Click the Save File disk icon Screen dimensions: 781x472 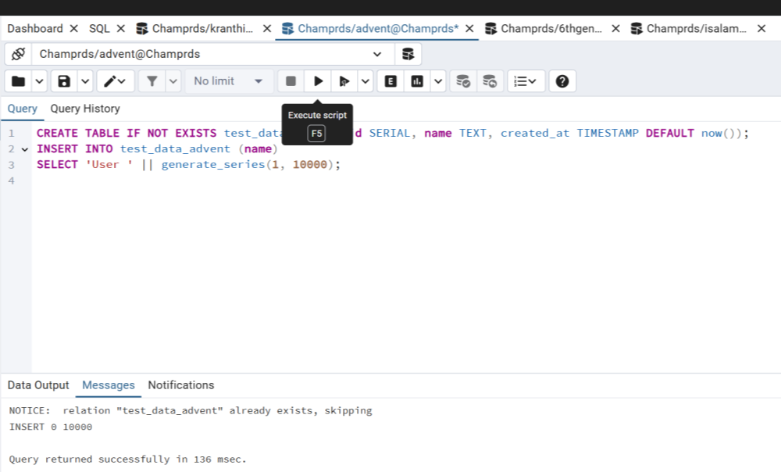(x=64, y=81)
